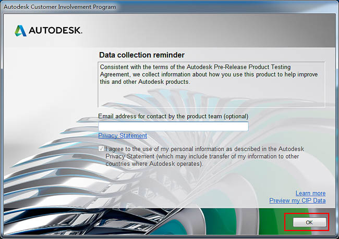
Task: Open the Learn more link
Action: [310, 193]
